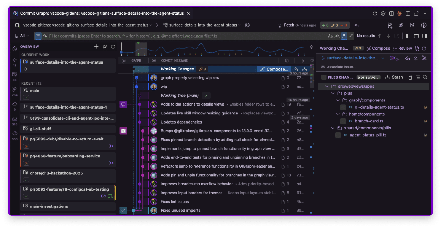
Task: Stage branch-card.ts with its checkbox
Action: click(x=343, y=121)
